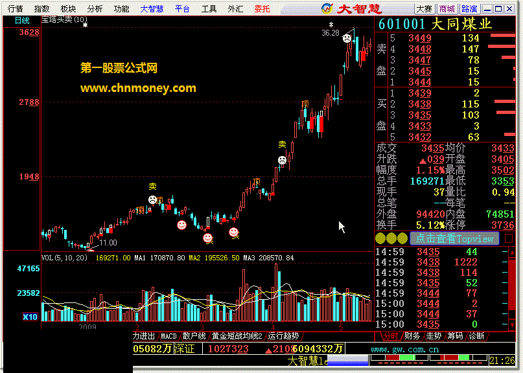Click the 大赛 button

pos(424,9)
